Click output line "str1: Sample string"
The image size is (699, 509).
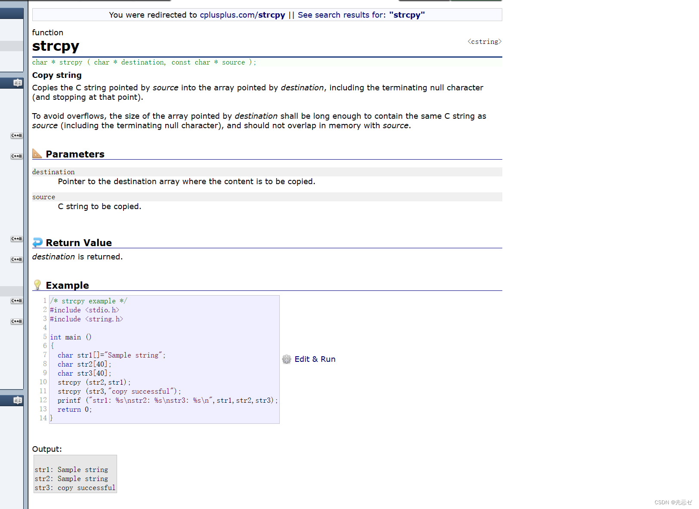click(x=71, y=470)
